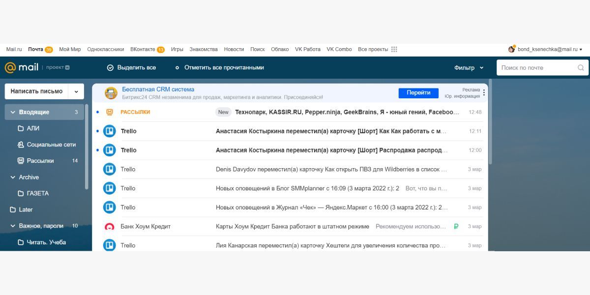Click the select-all checkmark icon

click(x=110, y=68)
